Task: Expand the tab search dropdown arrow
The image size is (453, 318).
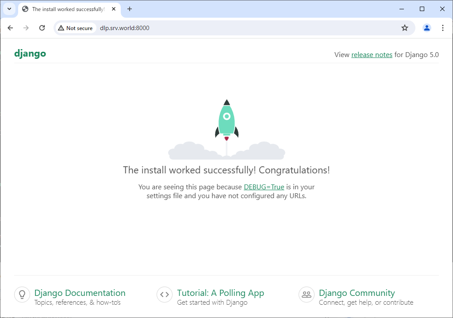Action: click(x=9, y=9)
